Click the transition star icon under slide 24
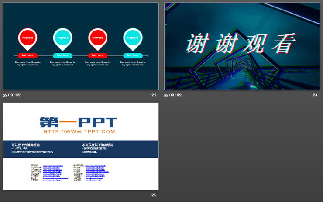Viewport: 323px width, 202px height. point(166,95)
